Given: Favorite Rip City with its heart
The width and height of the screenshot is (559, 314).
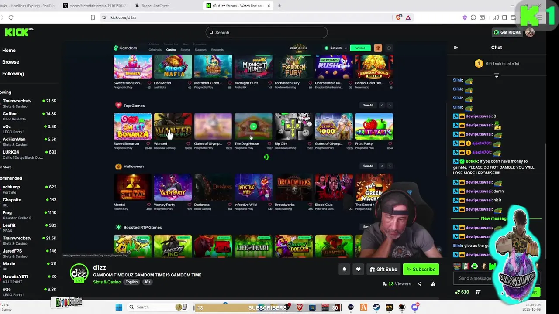Looking at the screenshot, I should 310,143.
